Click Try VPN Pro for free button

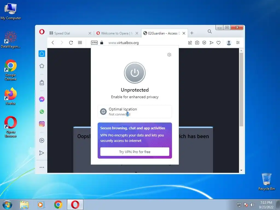(x=135, y=151)
